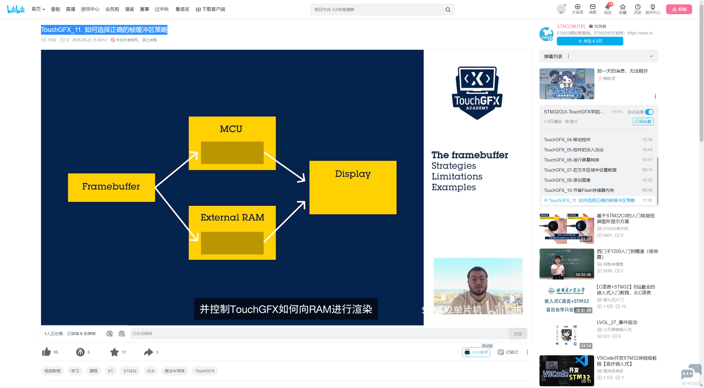Screen dimensions: 704x388
Task: Toggle the 自动连播 autoplay switch
Action: click(649, 112)
